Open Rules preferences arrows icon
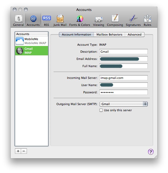Screen dimensions: 168x173 147,18
